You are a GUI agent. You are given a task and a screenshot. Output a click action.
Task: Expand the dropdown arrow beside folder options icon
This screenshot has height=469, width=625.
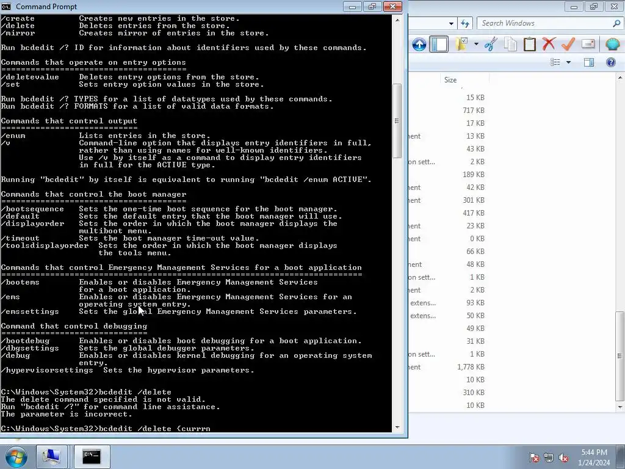coord(476,44)
